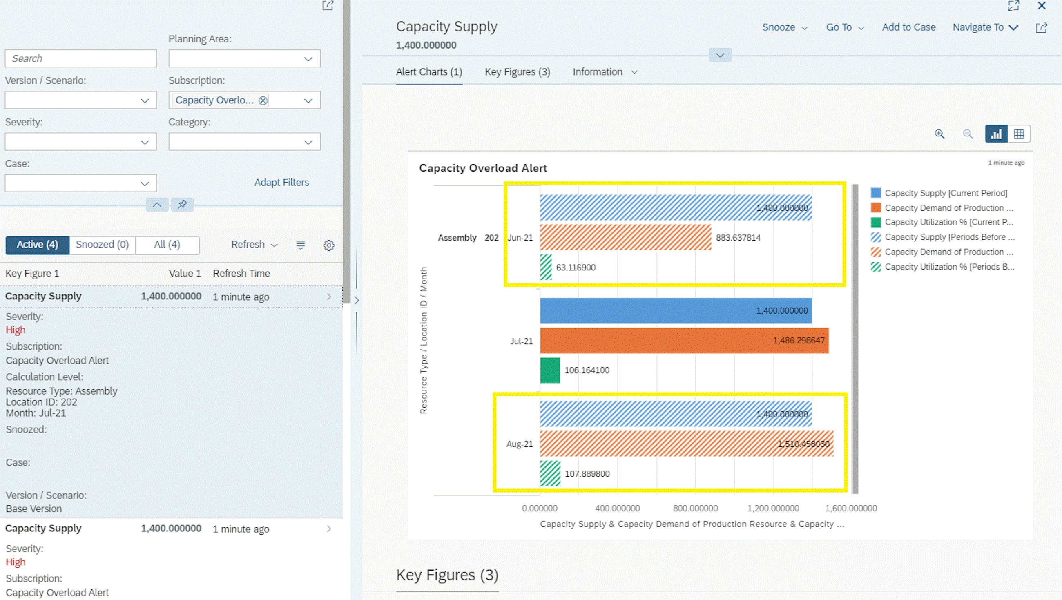Click the chart zoom in magnifier icon
The width and height of the screenshot is (1062, 600).
[x=939, y=134]
